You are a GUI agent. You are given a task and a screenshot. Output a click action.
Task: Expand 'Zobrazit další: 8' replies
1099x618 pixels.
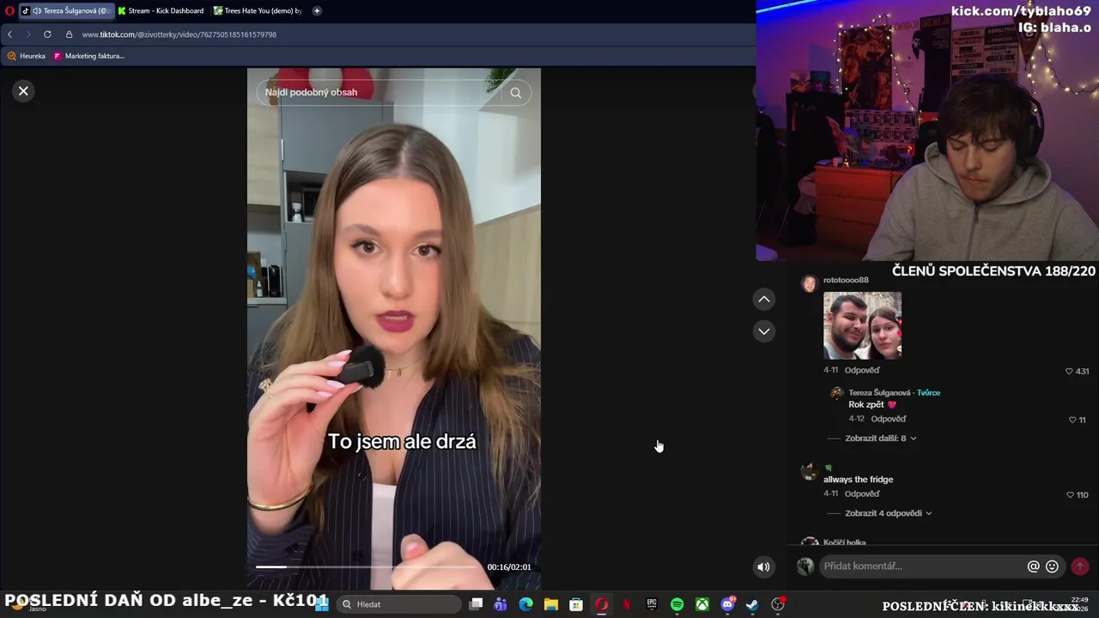click(x=880, y=439)
